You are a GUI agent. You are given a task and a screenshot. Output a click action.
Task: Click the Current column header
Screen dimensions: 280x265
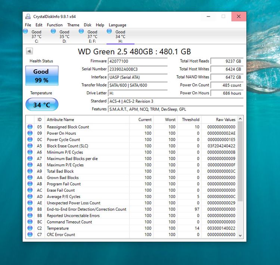(141, 120)
